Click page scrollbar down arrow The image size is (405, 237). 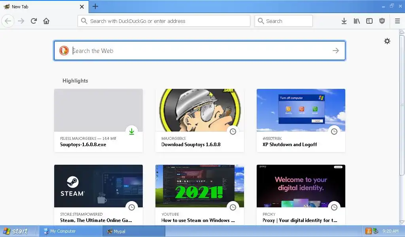coord(402,222)
